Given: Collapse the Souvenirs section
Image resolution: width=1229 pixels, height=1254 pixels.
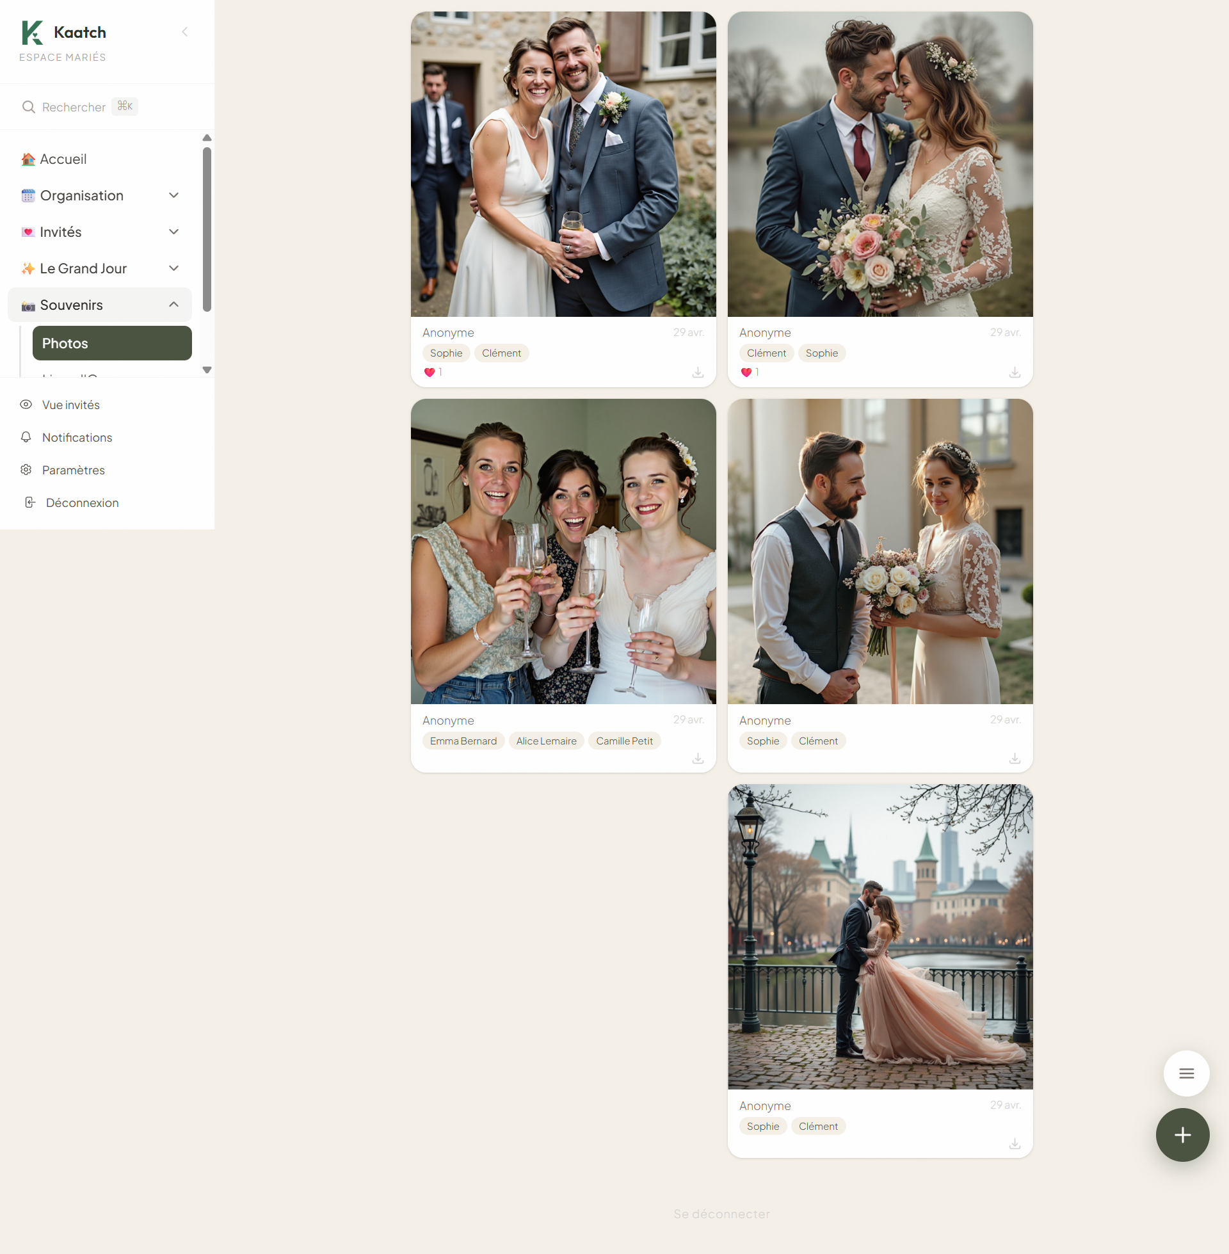Looking at the screenshot, I should pos(173,305).
